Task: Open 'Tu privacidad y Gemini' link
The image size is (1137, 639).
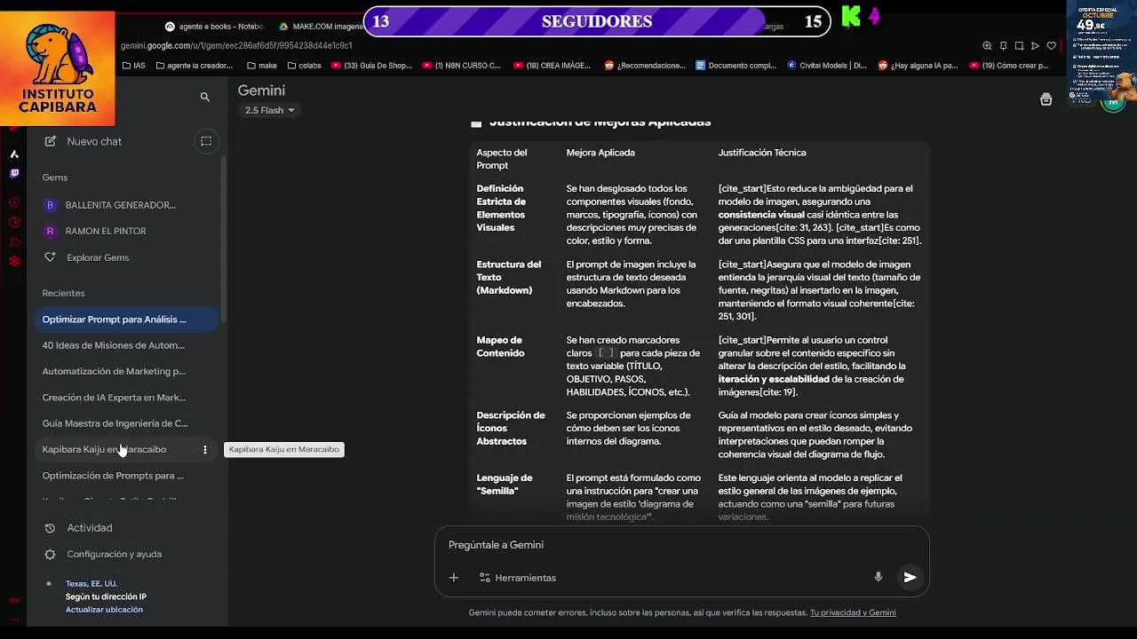Action: click(x=853, y=612)
